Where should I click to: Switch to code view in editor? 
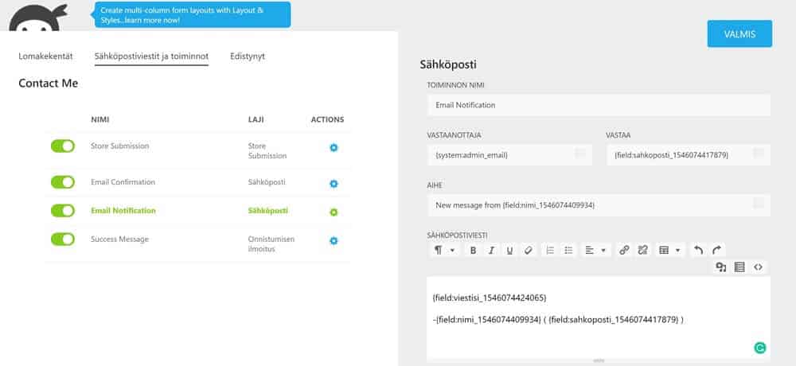coord(758,267)
